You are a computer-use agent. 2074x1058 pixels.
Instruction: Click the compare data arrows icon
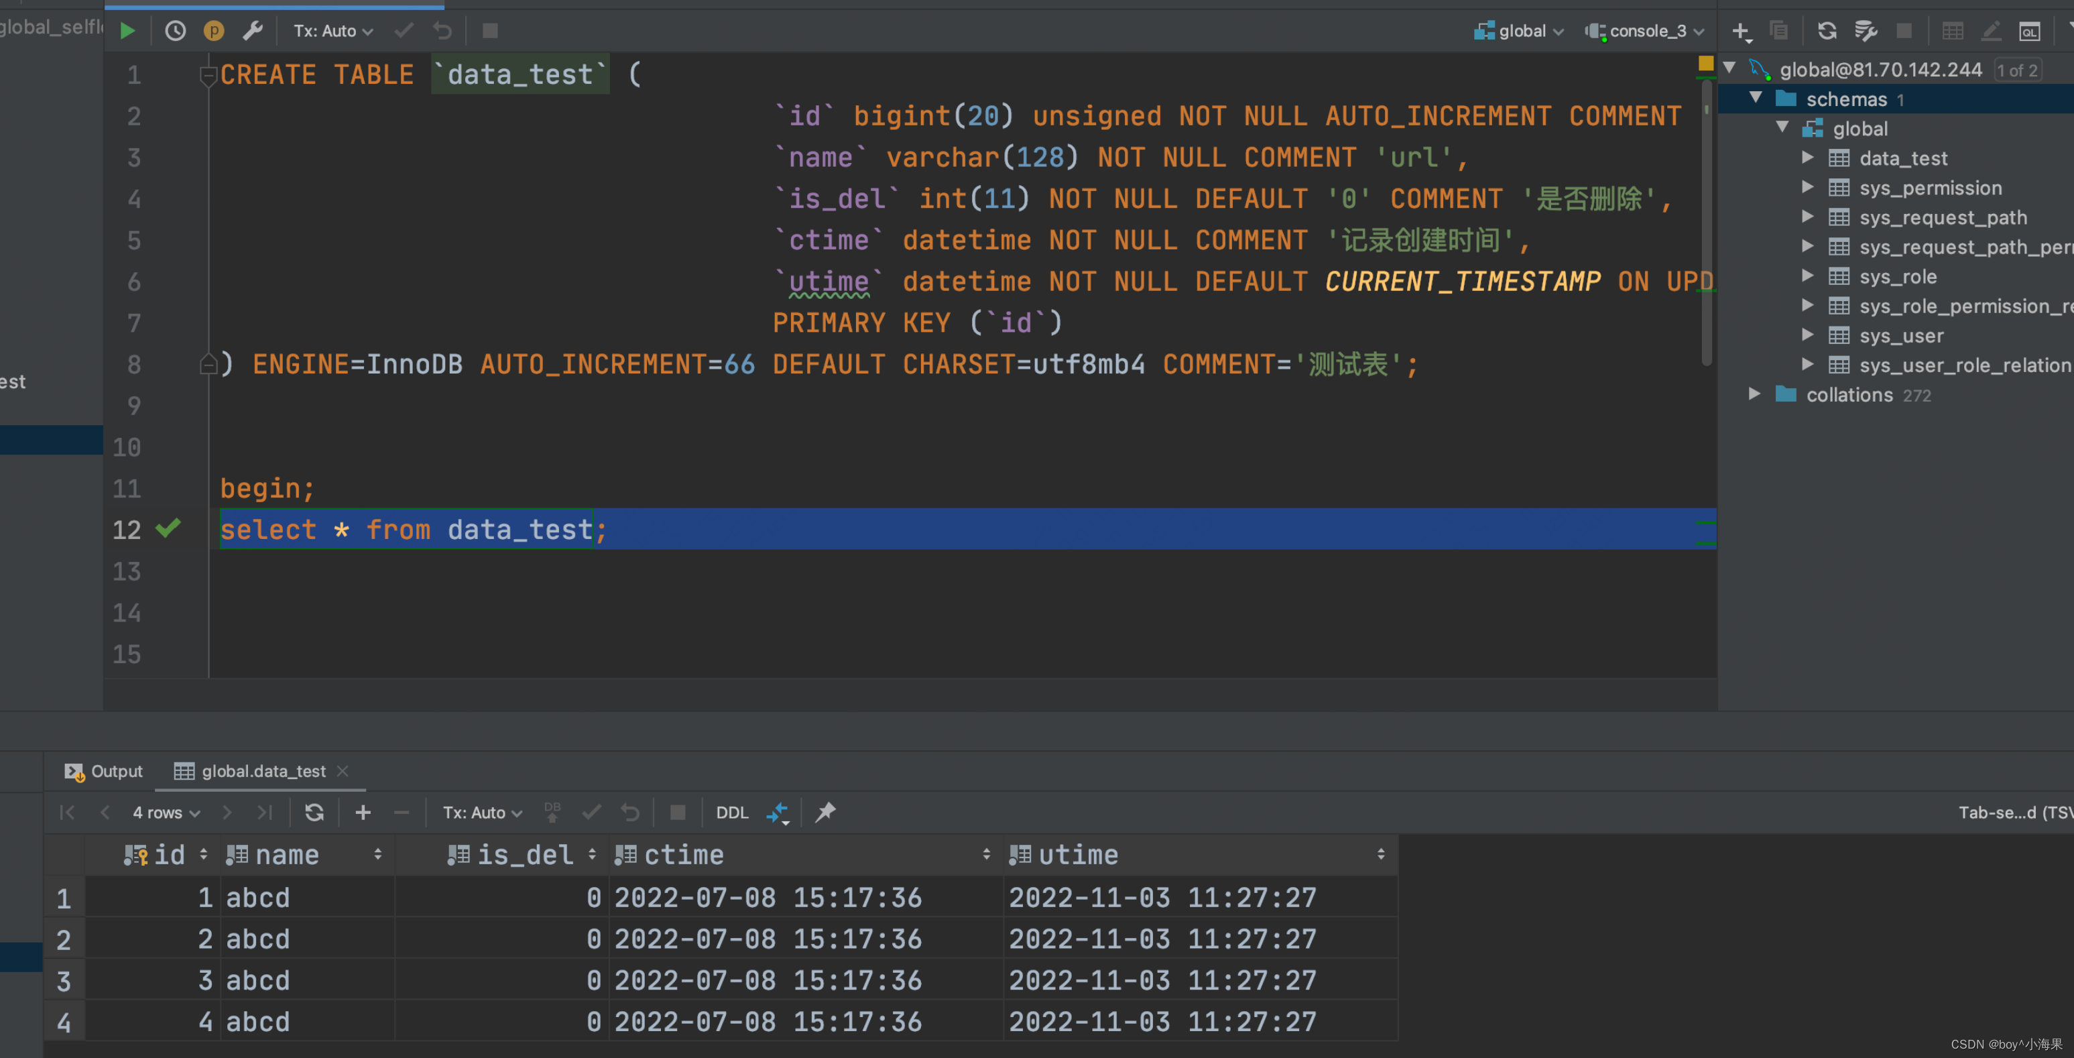(777, 813)
